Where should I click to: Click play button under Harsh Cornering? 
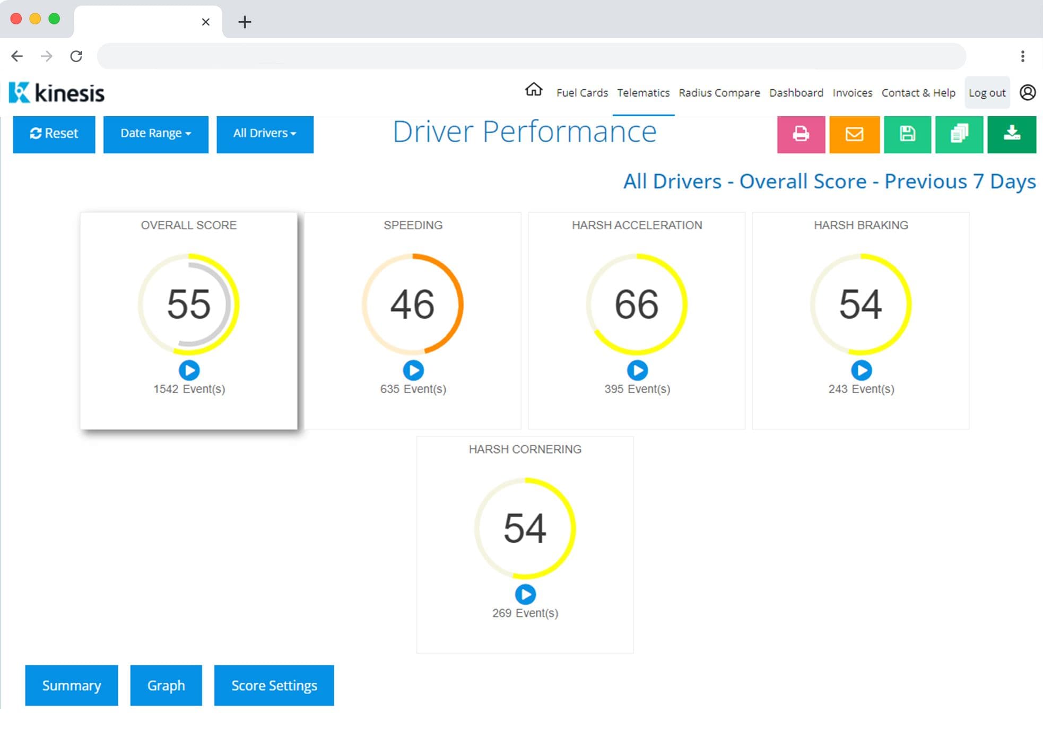[525, 594]
